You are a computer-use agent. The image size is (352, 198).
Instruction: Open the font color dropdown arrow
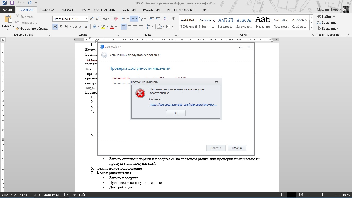coord(116,27)
